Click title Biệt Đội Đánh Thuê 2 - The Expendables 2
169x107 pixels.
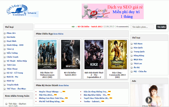click(94, 75)
